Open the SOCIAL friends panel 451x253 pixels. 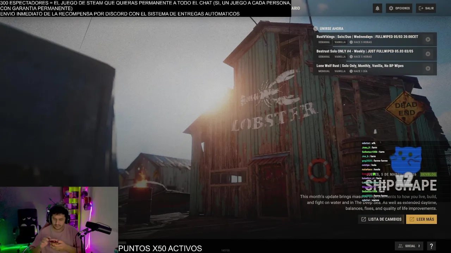tap(409, 246)
